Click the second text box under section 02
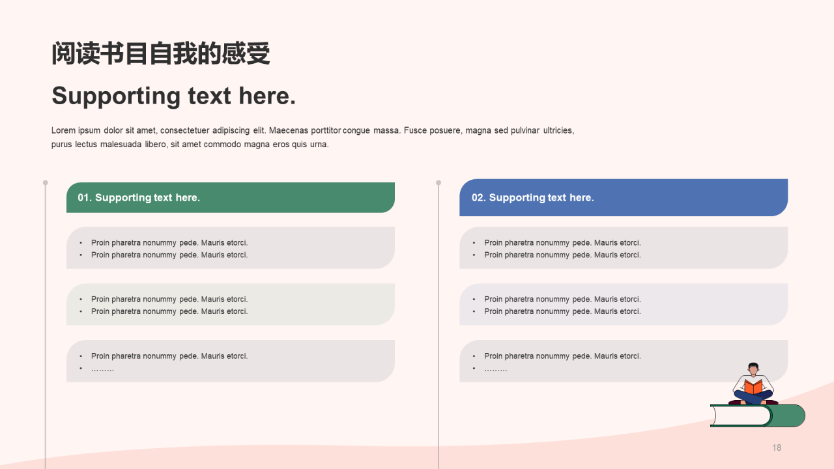The image size is (834, 469). click(623, 304)
